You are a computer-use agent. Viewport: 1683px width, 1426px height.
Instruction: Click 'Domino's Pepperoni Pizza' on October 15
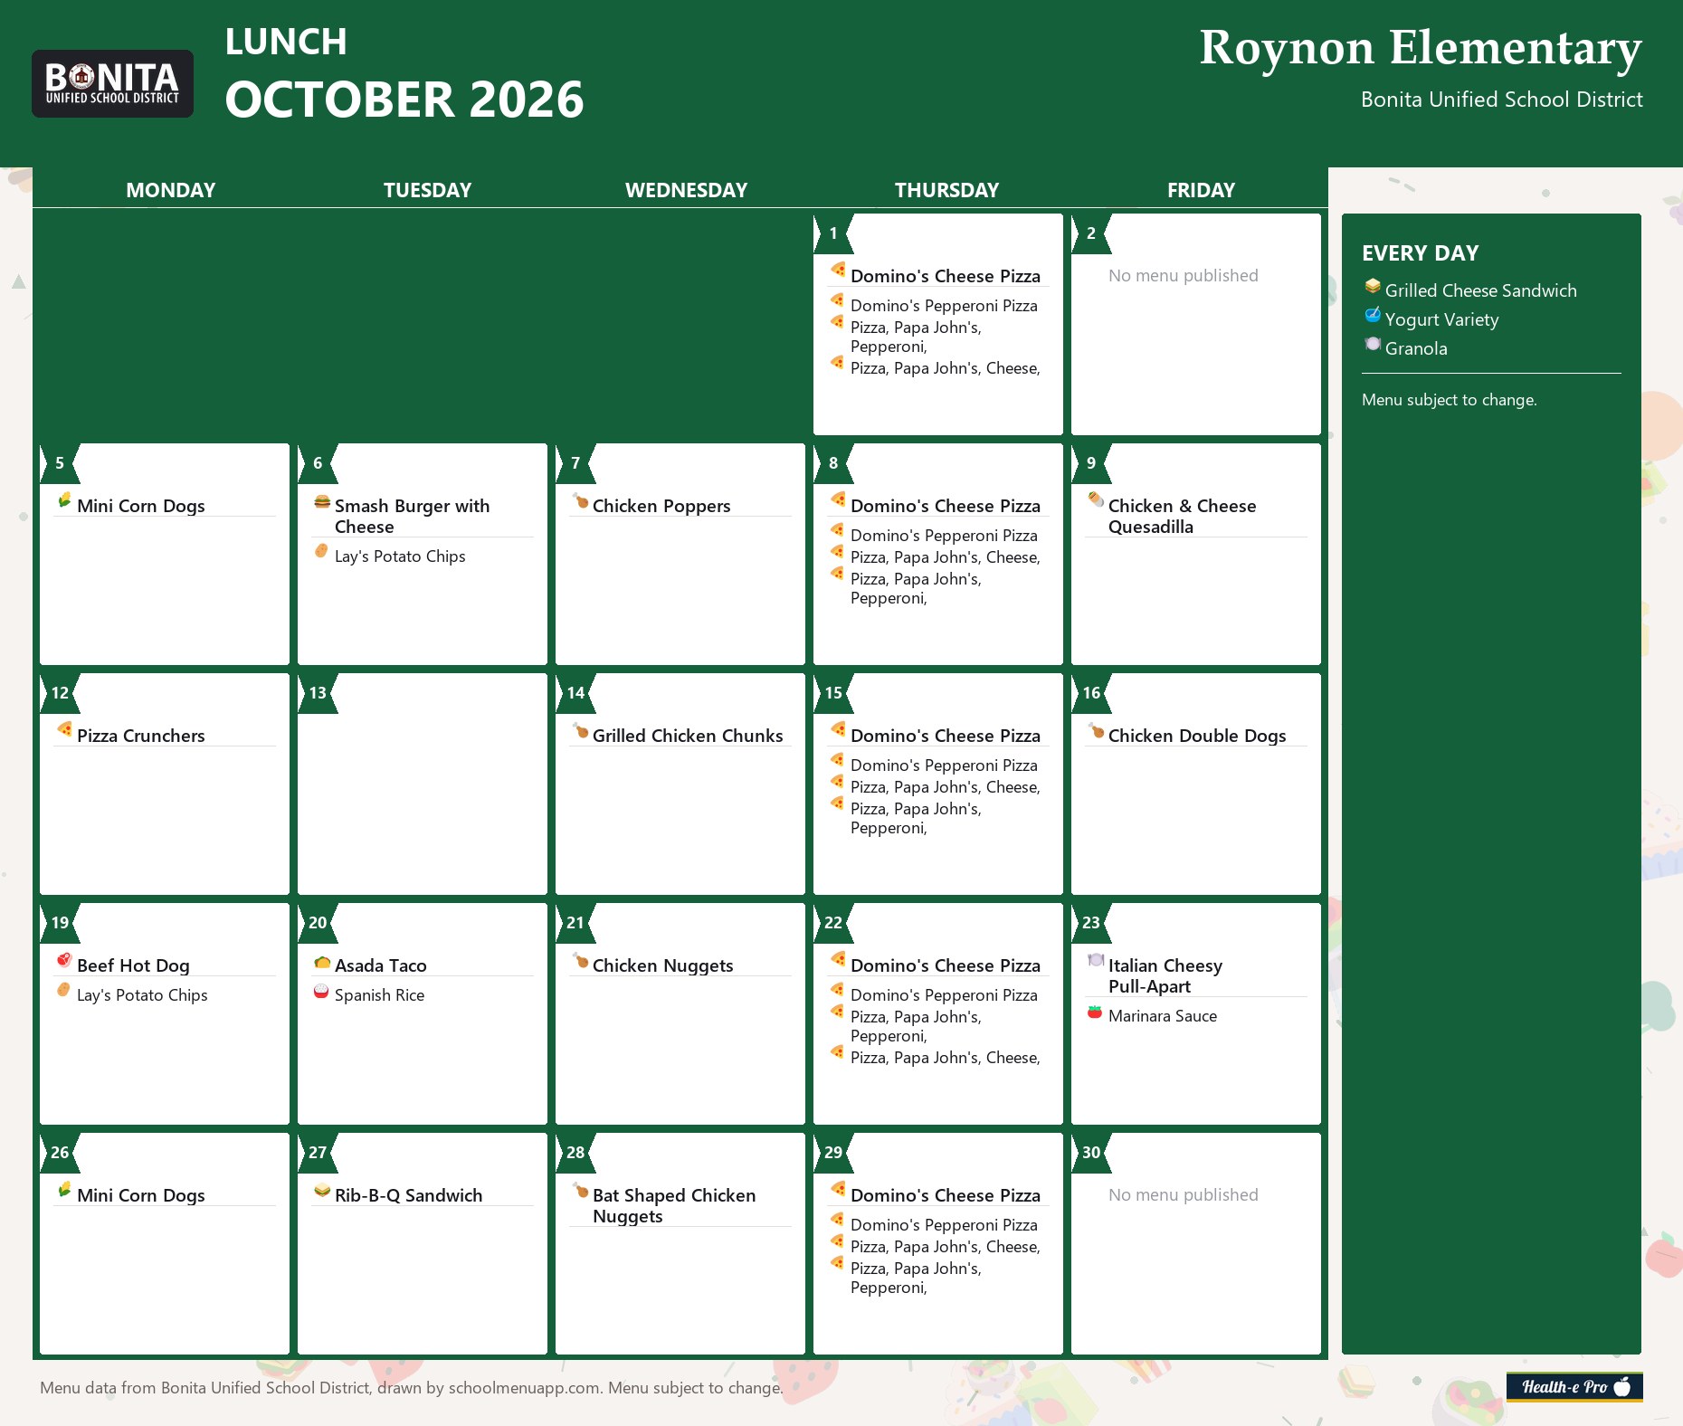(944, 765)
